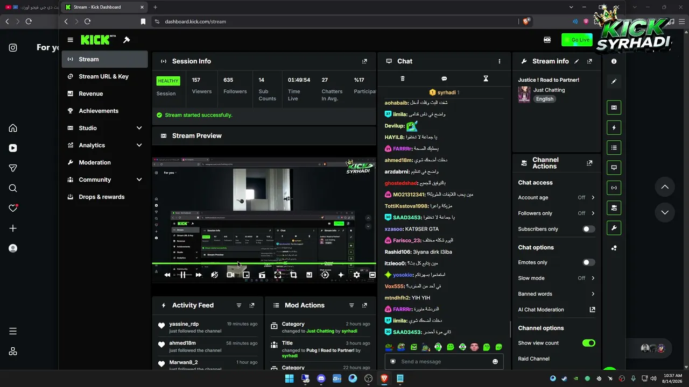The height and width of the screenshot is (387, 689).
Task: Click the green stream preview progress bar
Action: click(x=264, y=263)
